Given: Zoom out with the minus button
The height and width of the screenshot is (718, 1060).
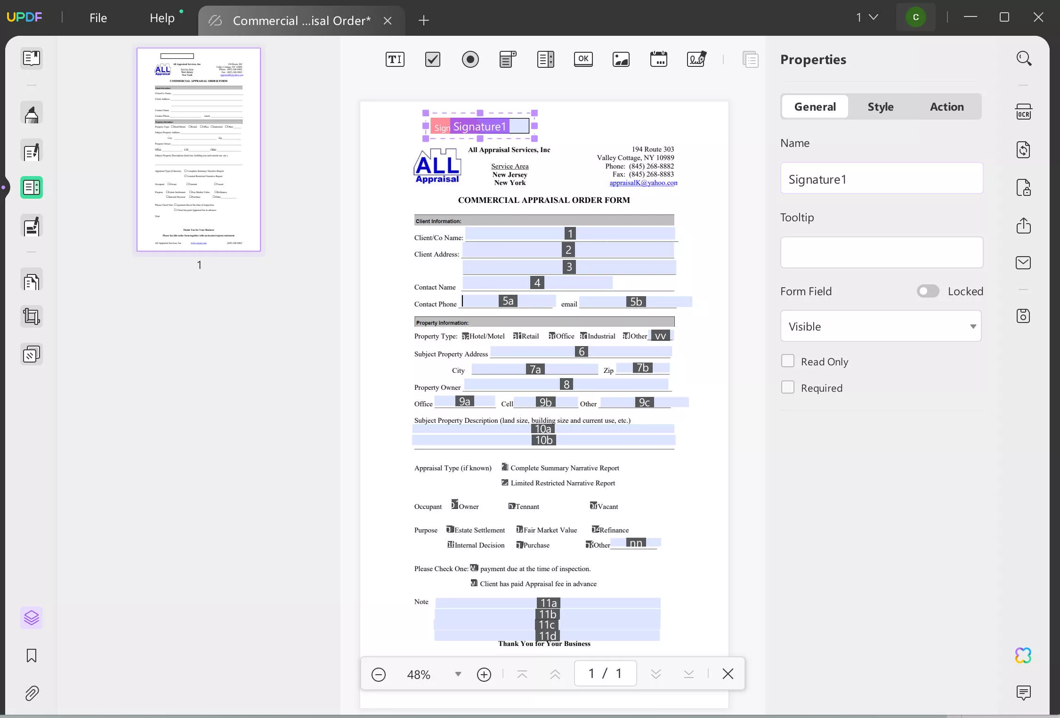Looking at the screenshot, I should tap(379, 674).
